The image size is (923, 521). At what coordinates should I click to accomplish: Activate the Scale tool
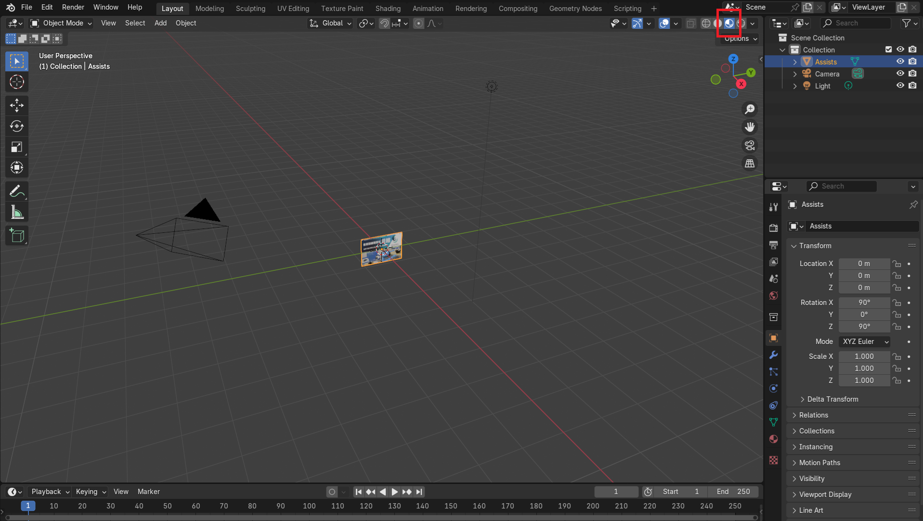tap(17, 147)
